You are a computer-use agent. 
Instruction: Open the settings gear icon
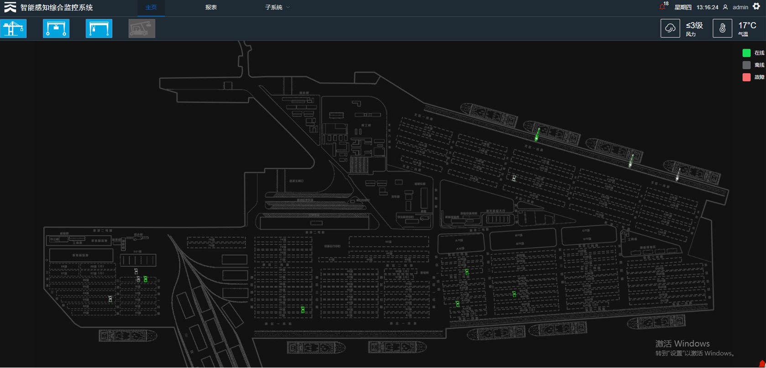[756, 6]
